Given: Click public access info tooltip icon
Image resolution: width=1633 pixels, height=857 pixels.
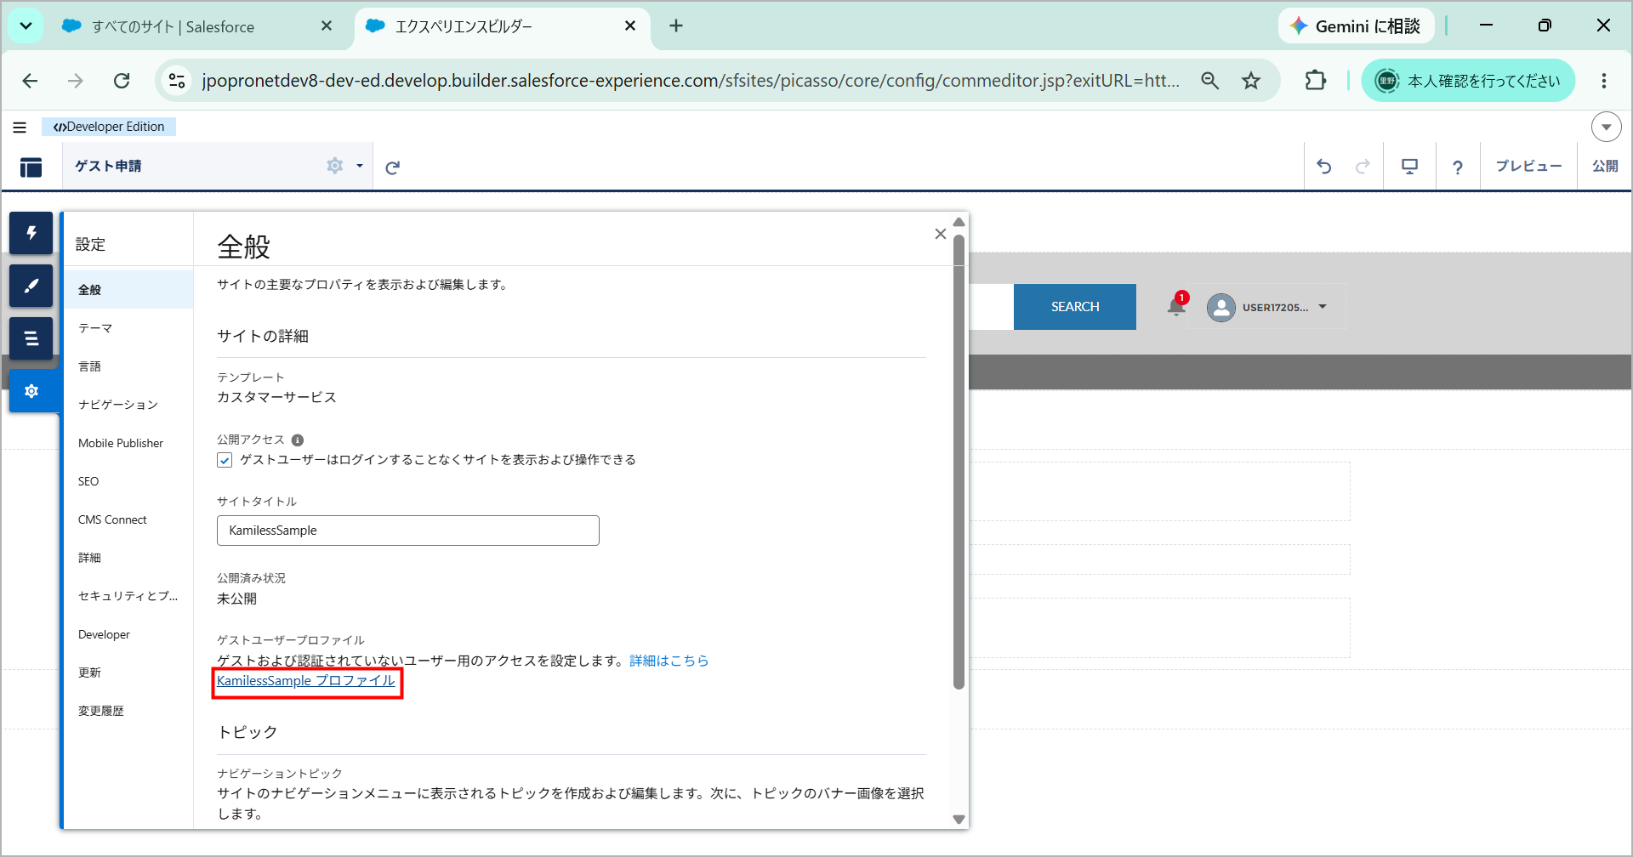Looking at the screenshot, I should click(x=298, y=440).
